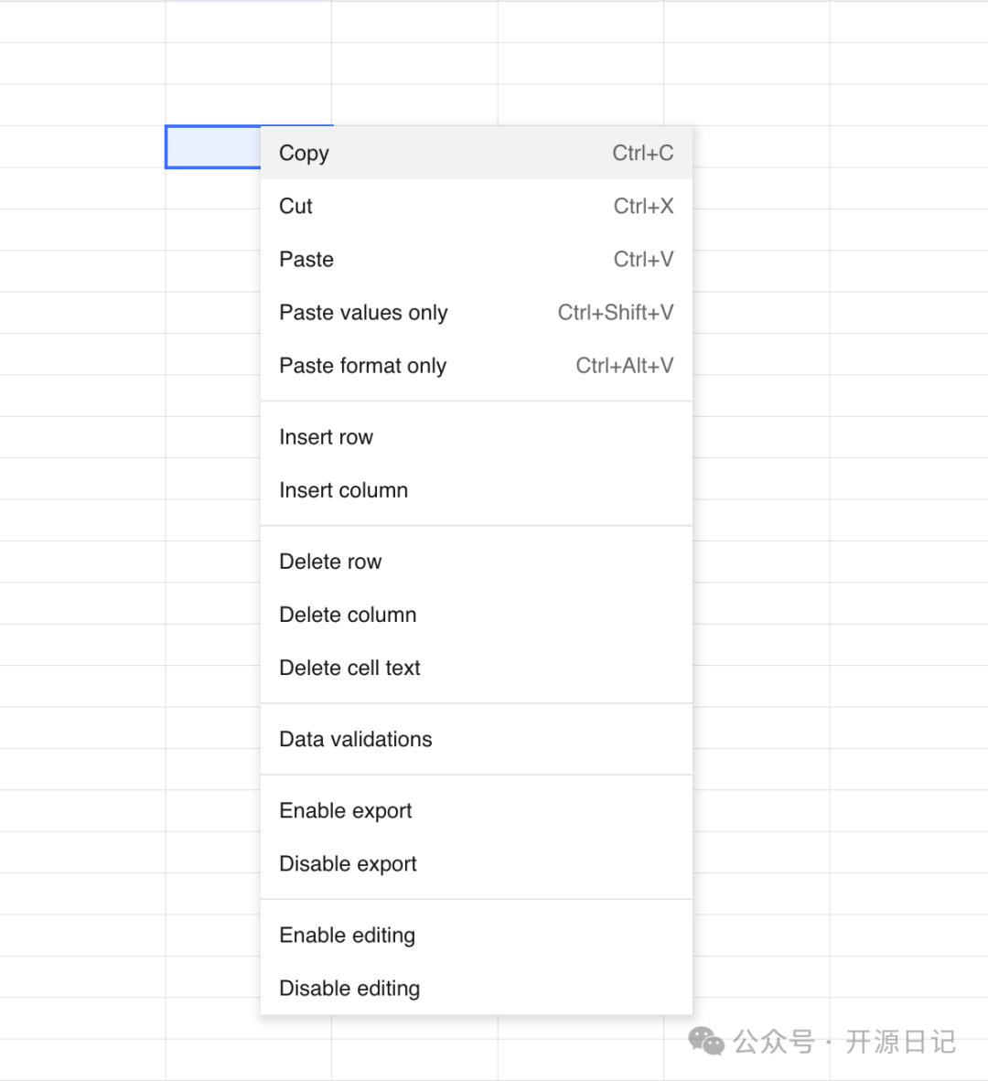Click the Ctrl+C shortcut label

tap(642, 154)
